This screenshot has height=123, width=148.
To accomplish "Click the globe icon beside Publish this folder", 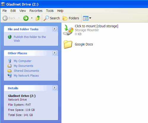I will click(10, 37).
